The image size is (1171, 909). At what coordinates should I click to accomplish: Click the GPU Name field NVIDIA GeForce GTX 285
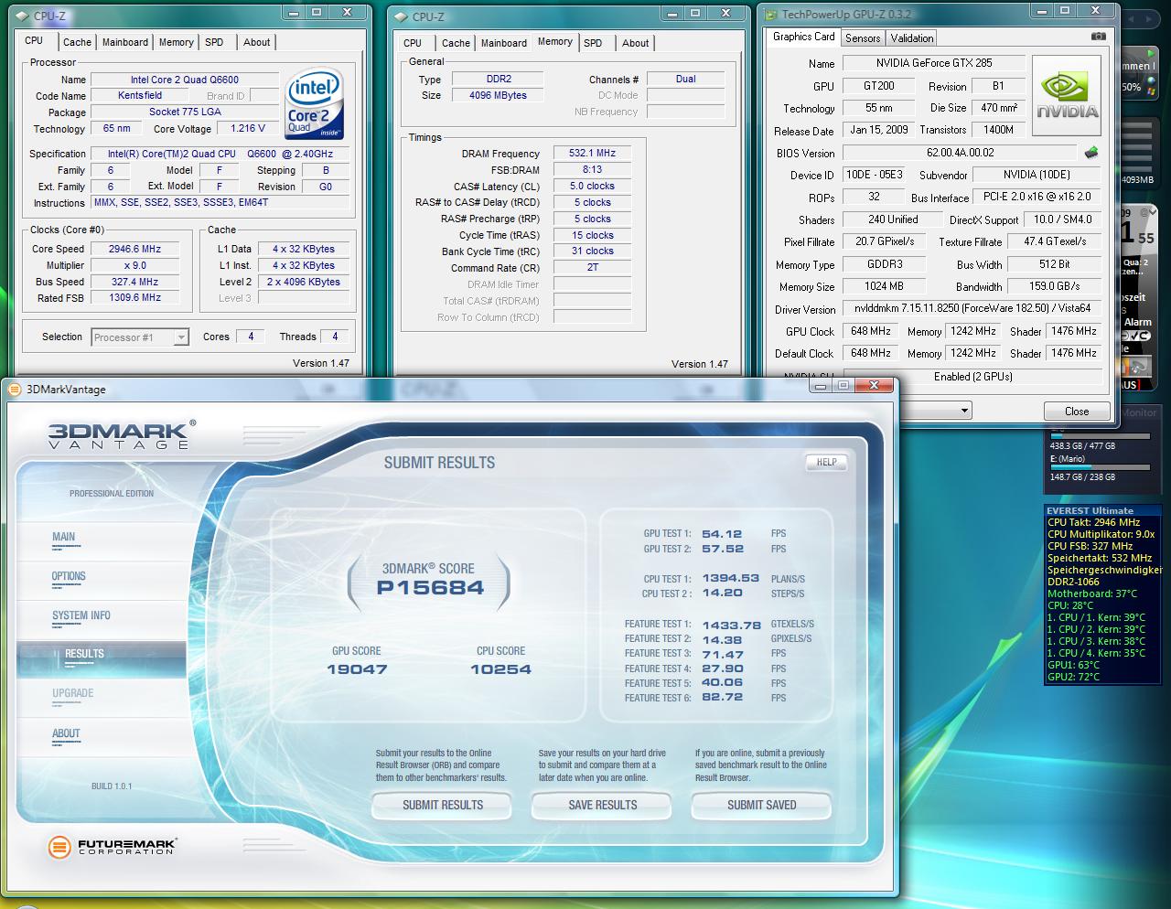click(x=933, y=63)
